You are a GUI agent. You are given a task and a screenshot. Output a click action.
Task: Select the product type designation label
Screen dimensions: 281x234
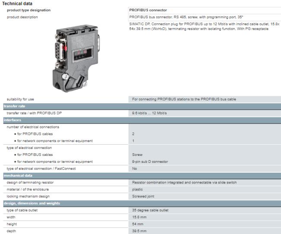(x=29, y=10)
